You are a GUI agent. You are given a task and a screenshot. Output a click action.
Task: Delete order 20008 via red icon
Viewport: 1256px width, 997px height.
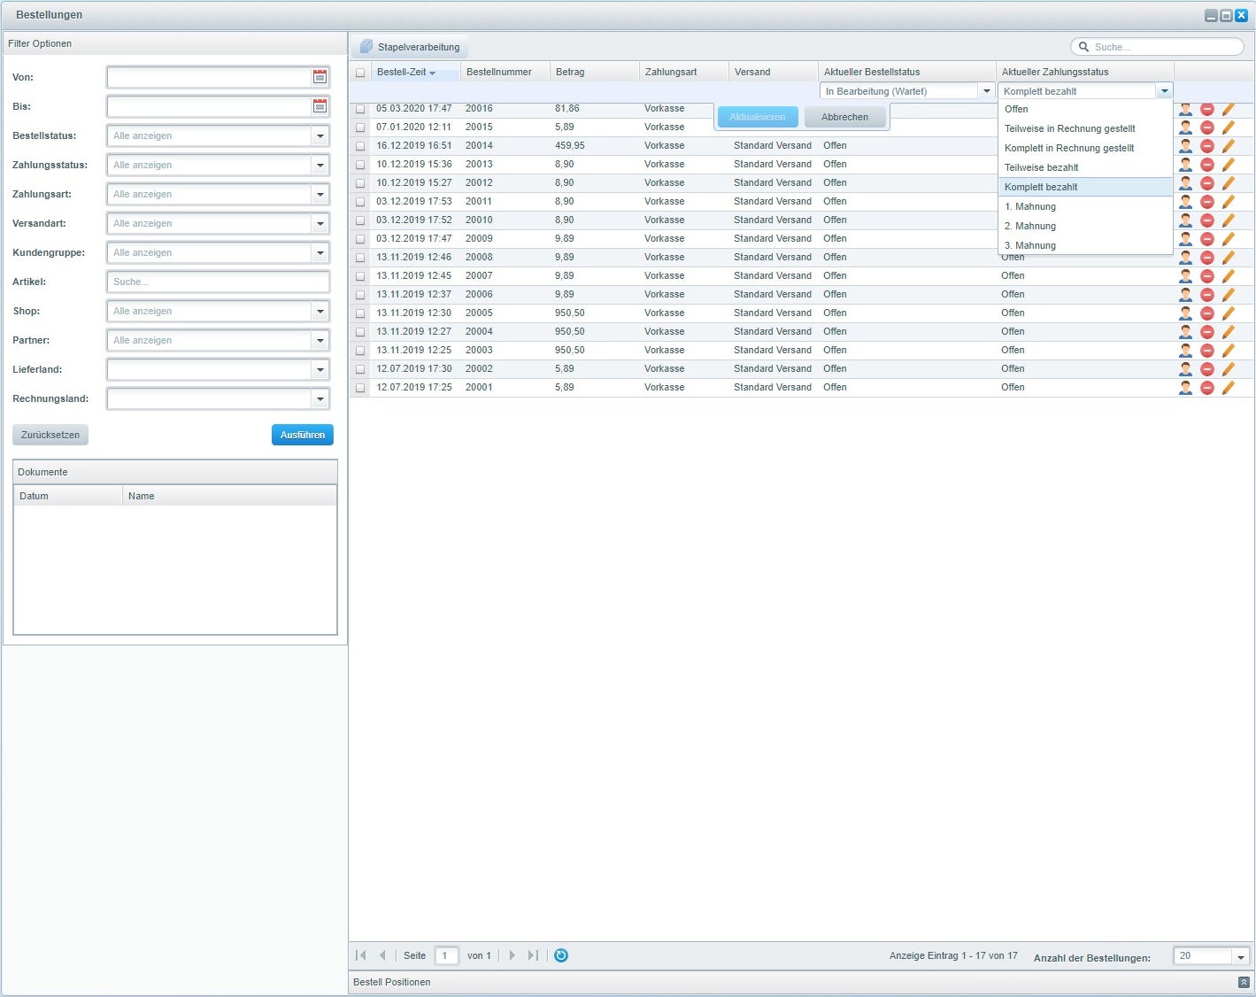[x=1206, y=258]
